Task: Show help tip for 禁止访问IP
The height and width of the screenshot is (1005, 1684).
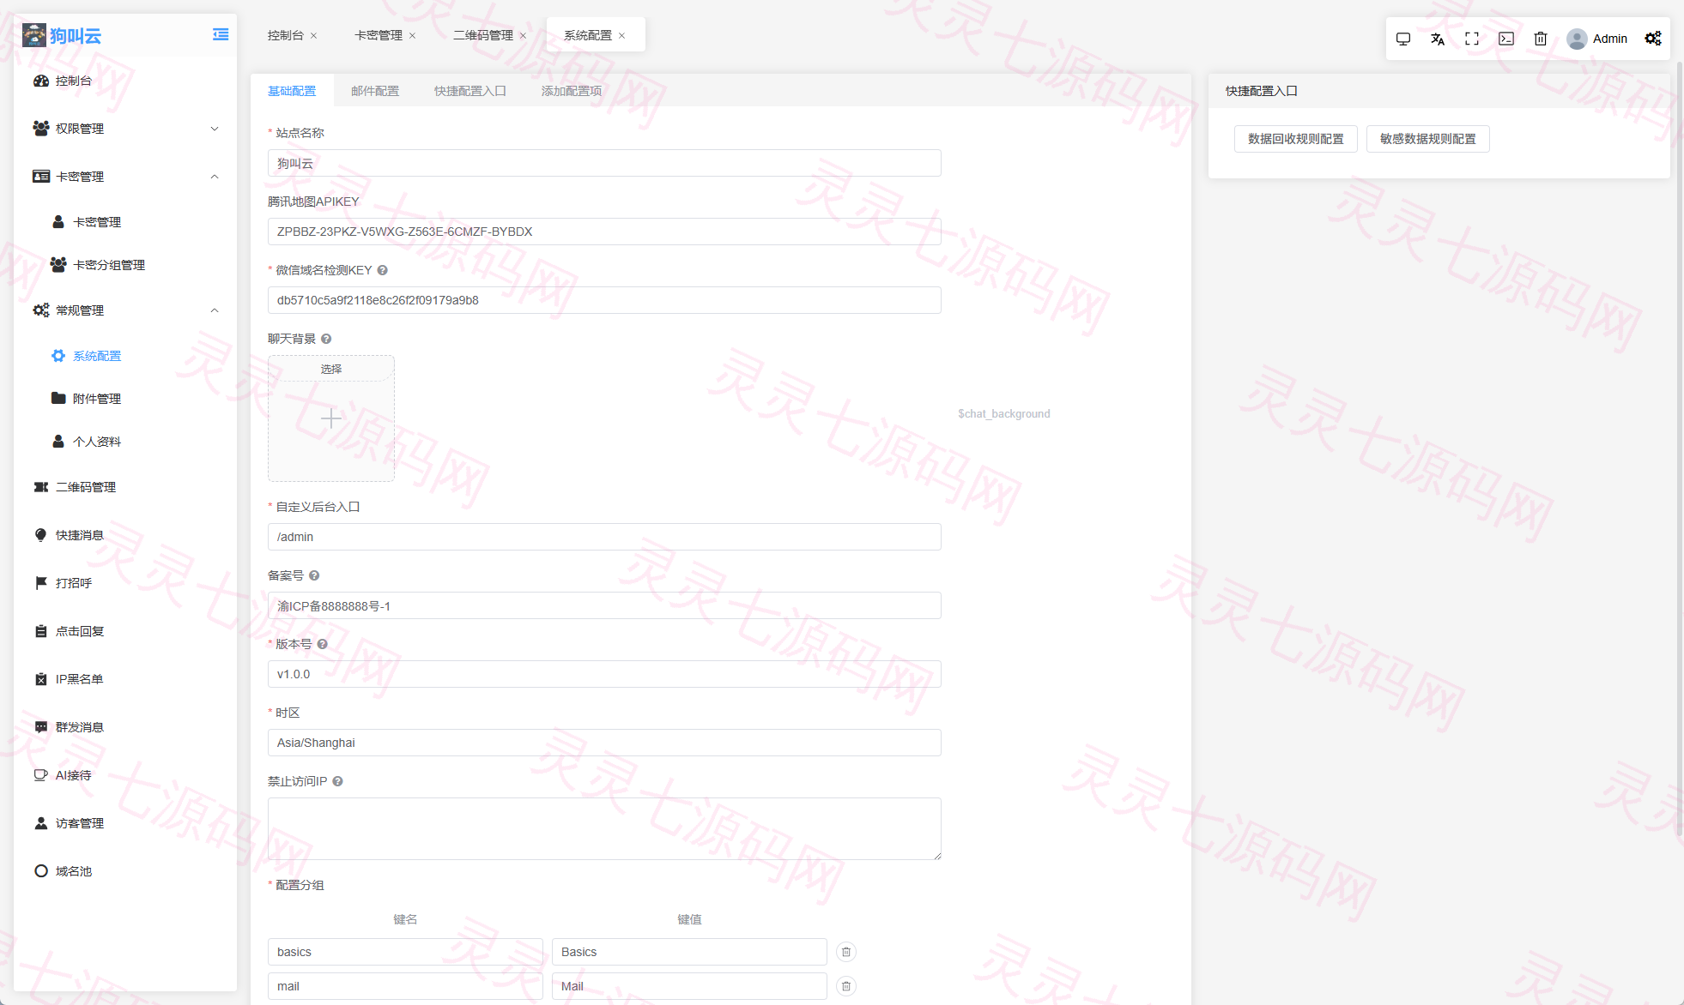Action: click(338, 781)
